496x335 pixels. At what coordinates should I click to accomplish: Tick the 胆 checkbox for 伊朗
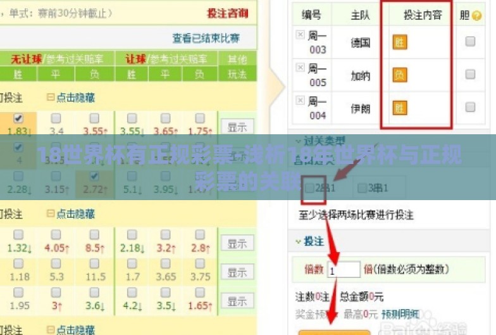click(x=470, y=107)
